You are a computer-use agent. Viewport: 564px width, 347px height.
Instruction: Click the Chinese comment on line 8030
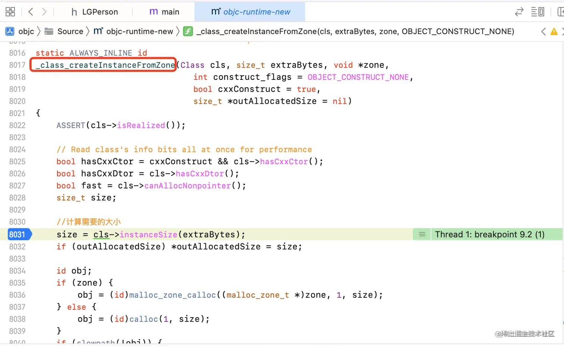click(89, 222)
